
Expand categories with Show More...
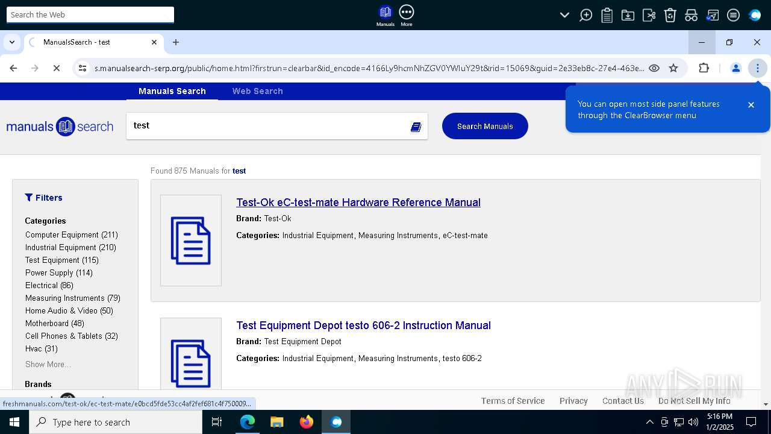[48, 364]
